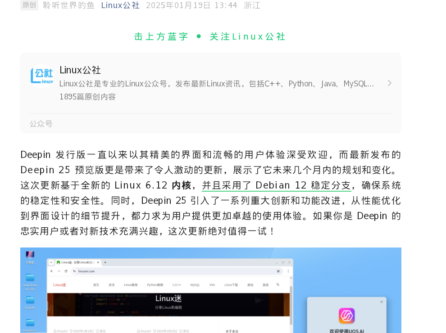Open the blue Linux公社 account link
This screenshot has height=333, width=446.
(x=120, y=5)
